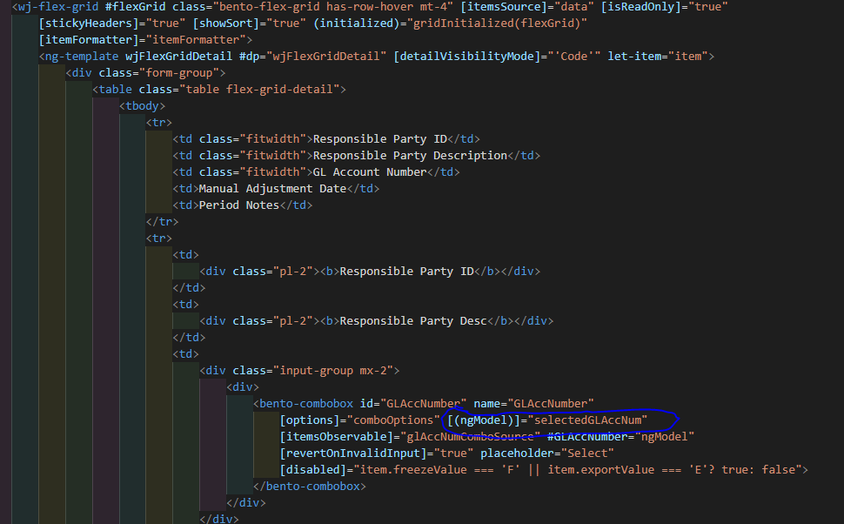Image resolution: width=844 pixels, height=524 pixels.
Task: Click the item.exportValue expression
Action: coord(600,470)
